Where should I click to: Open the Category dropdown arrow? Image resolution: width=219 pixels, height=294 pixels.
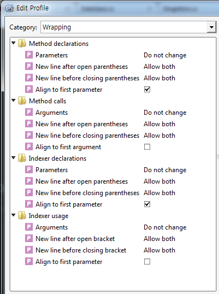coord(211,27)
